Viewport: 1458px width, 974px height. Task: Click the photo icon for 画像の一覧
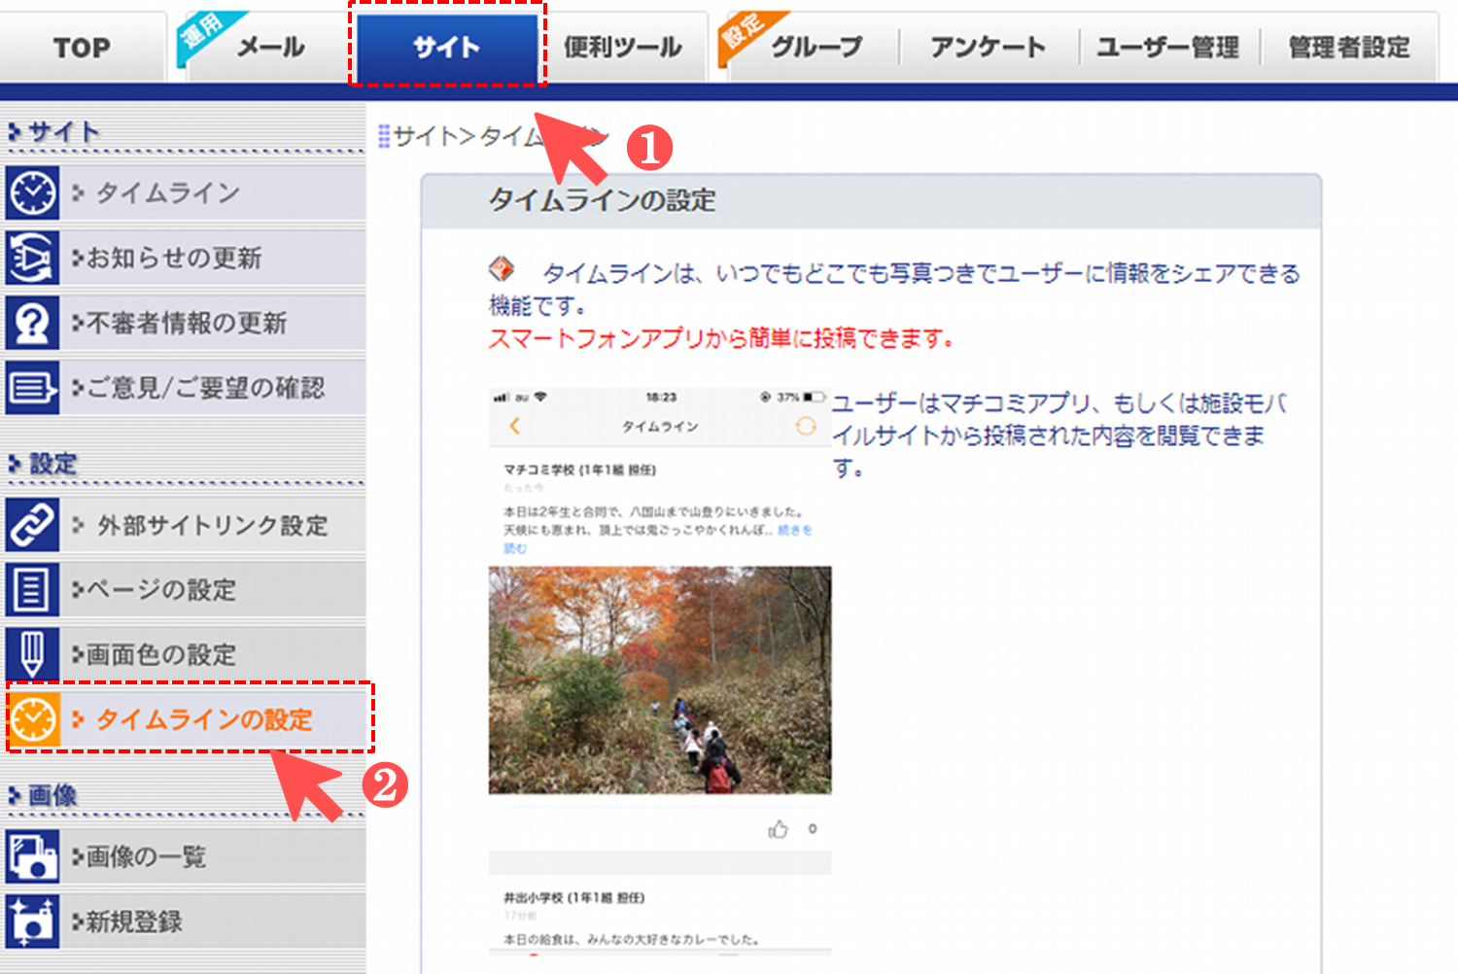click(32, 856)
